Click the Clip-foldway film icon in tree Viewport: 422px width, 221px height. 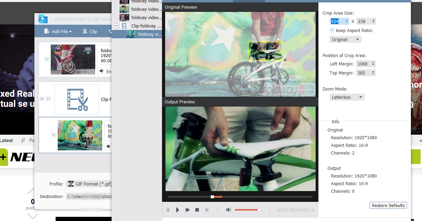point(124,26)
